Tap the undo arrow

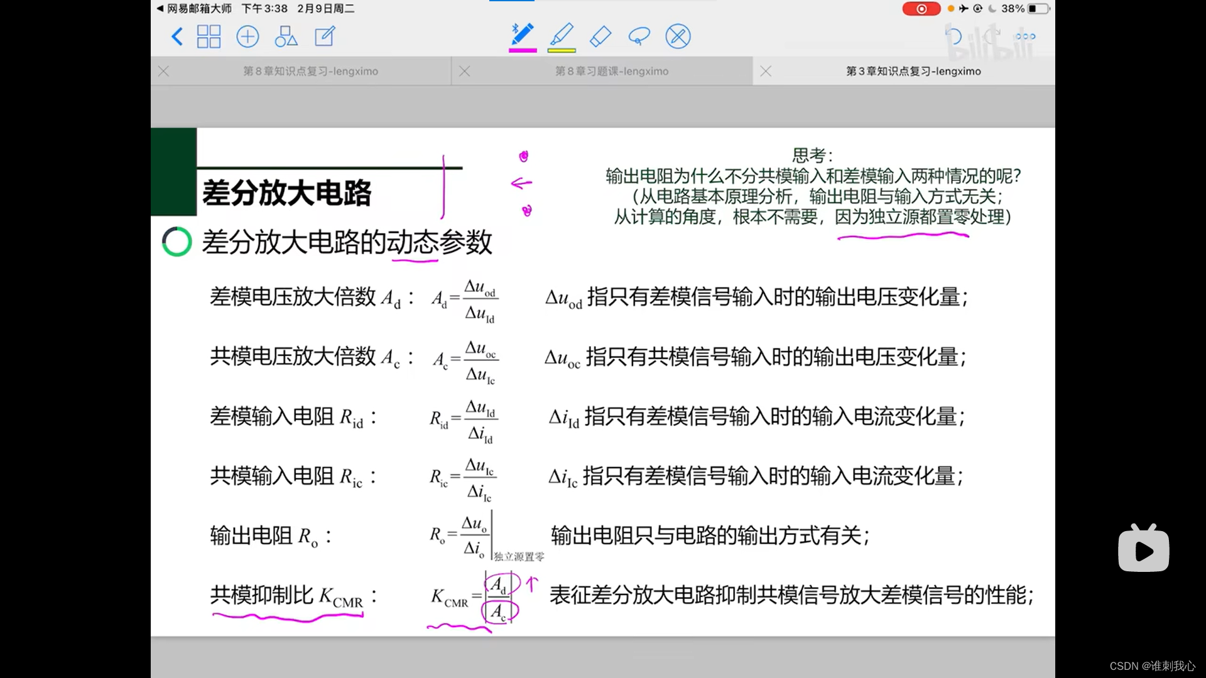pyautogui.click(x=953, y=36)
